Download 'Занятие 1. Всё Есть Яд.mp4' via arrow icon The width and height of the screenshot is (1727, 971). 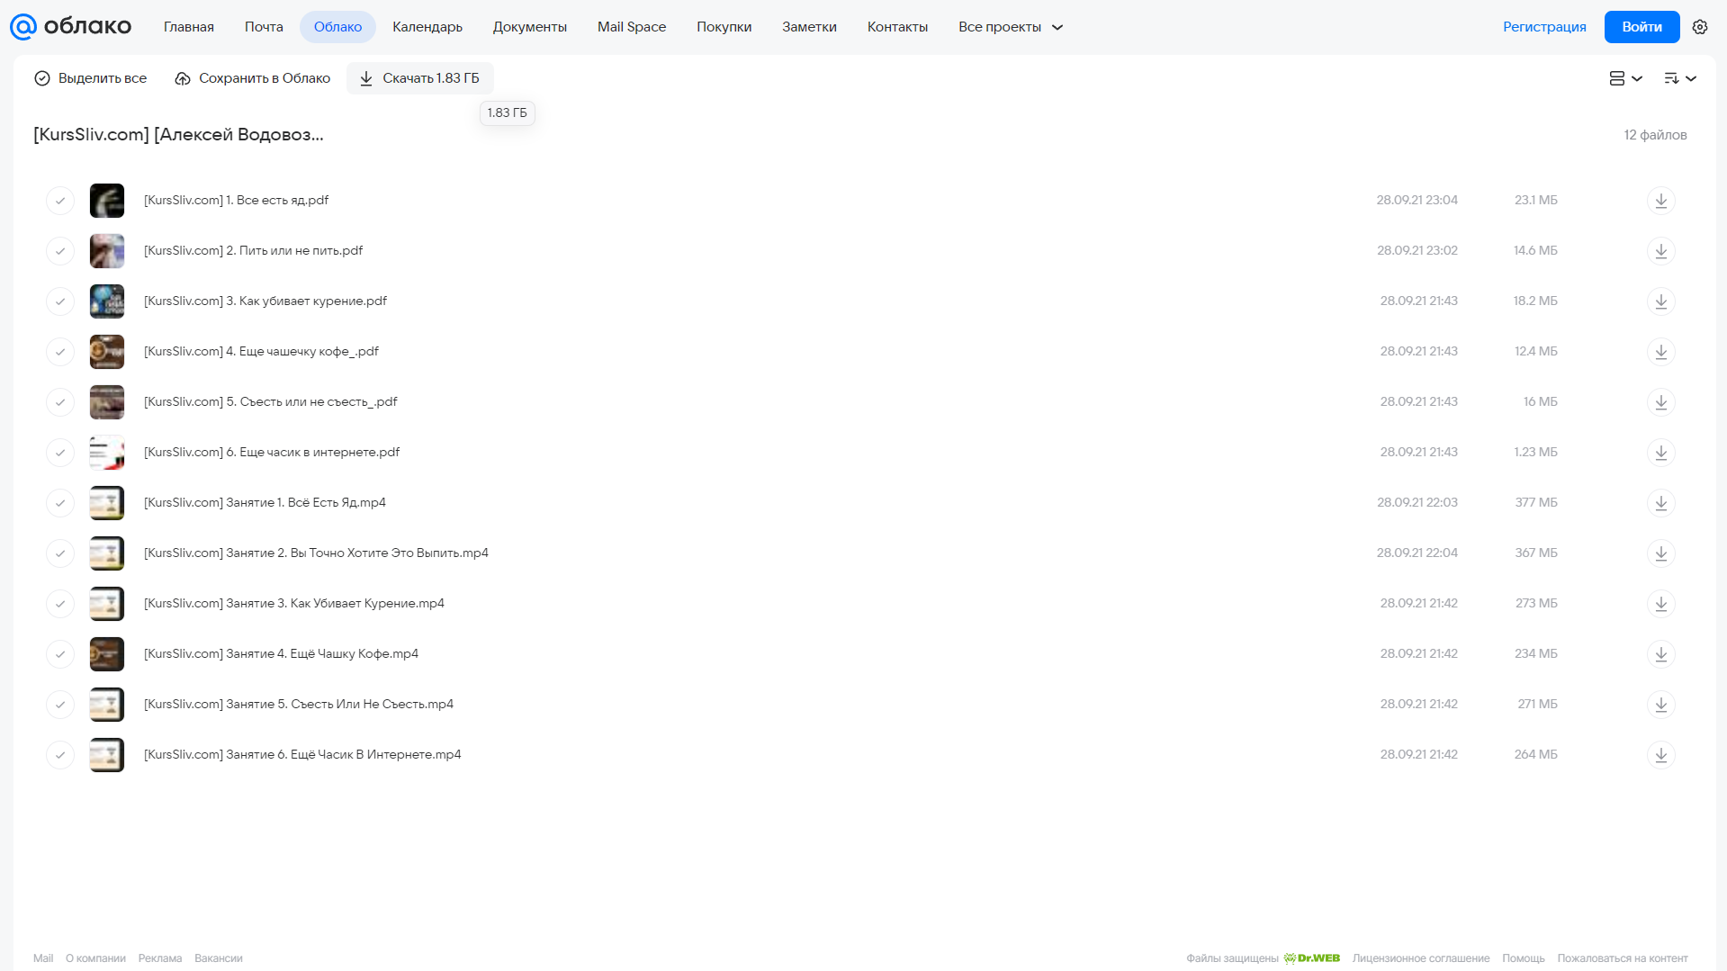pyautogui.click(x=1661, y=503)
